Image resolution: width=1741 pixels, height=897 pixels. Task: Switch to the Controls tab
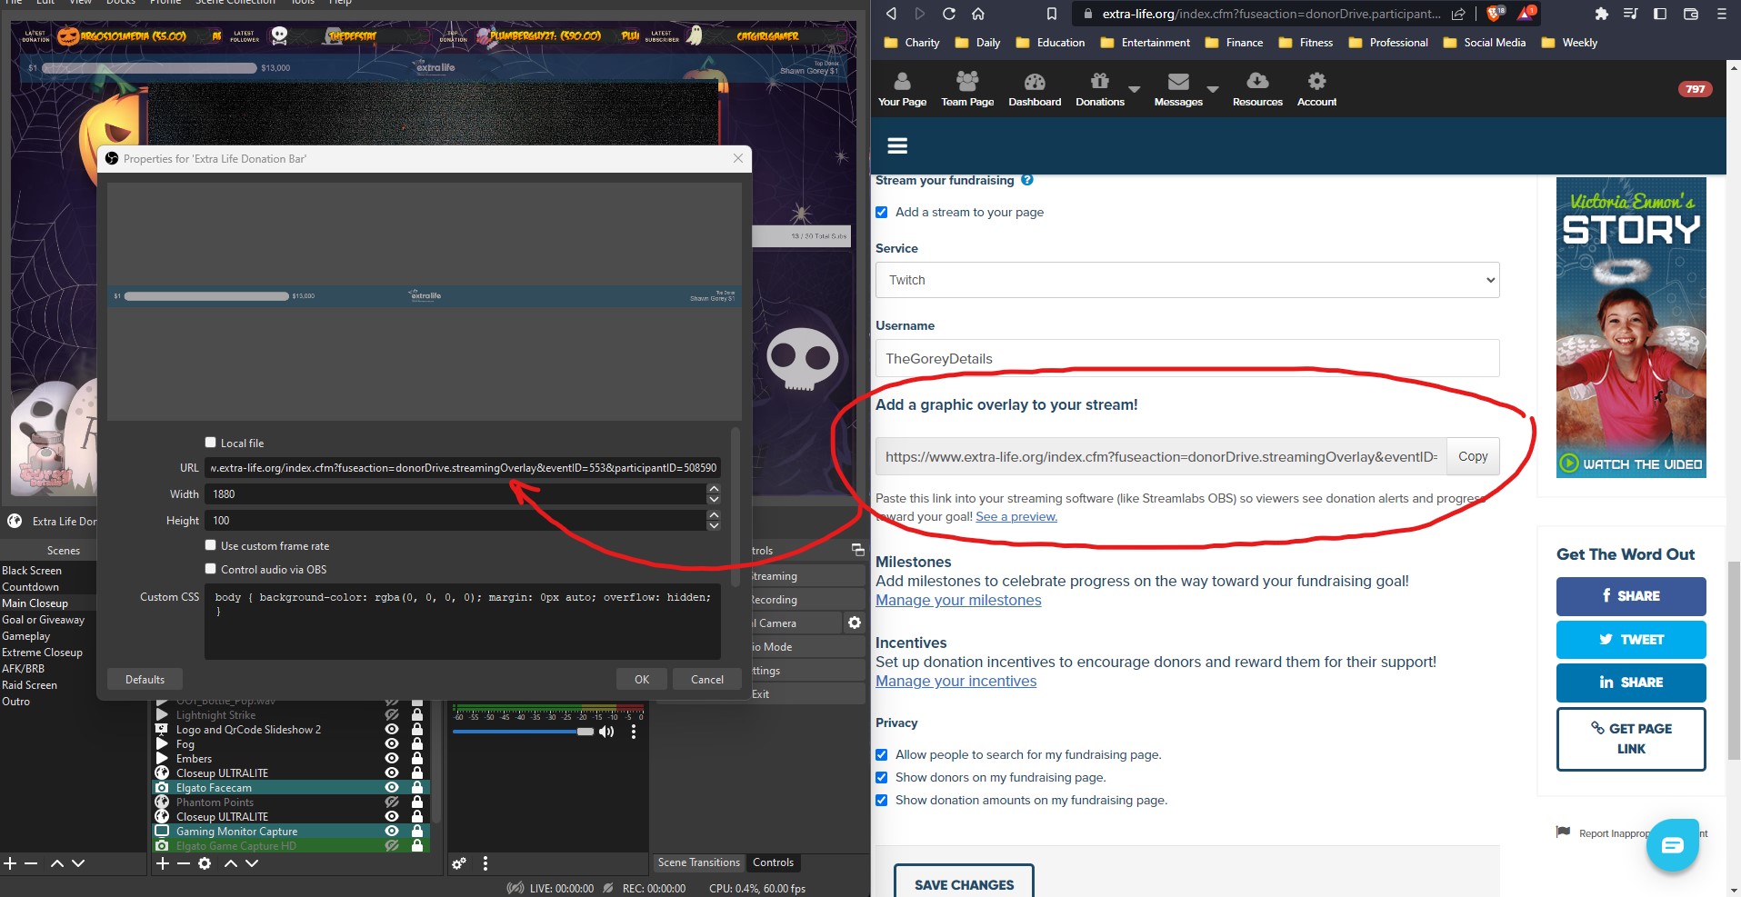coord(773,862)
